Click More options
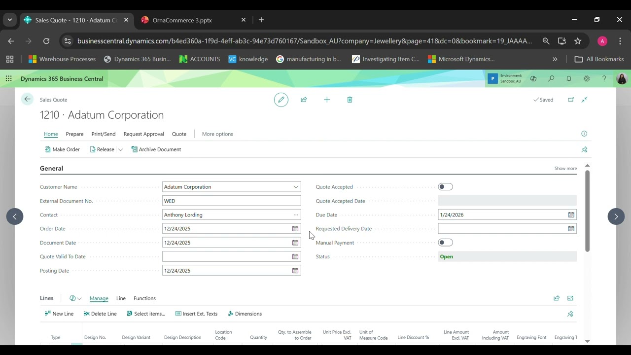This screenshot has height=355, width=631. click(217, 134)
